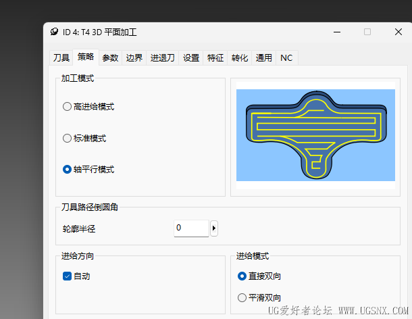Select the 转化 tab
The image size is (412, 319).
(x=239, y=57)
